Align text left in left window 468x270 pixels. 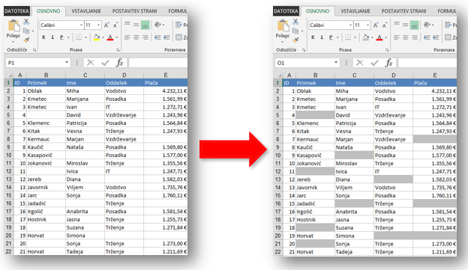coord(127,37)
